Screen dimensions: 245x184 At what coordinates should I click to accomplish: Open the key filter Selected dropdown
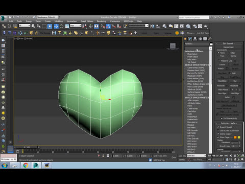coord(197,156)
